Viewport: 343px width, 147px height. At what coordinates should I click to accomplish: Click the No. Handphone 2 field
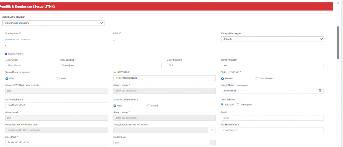(x=272, y=130)
